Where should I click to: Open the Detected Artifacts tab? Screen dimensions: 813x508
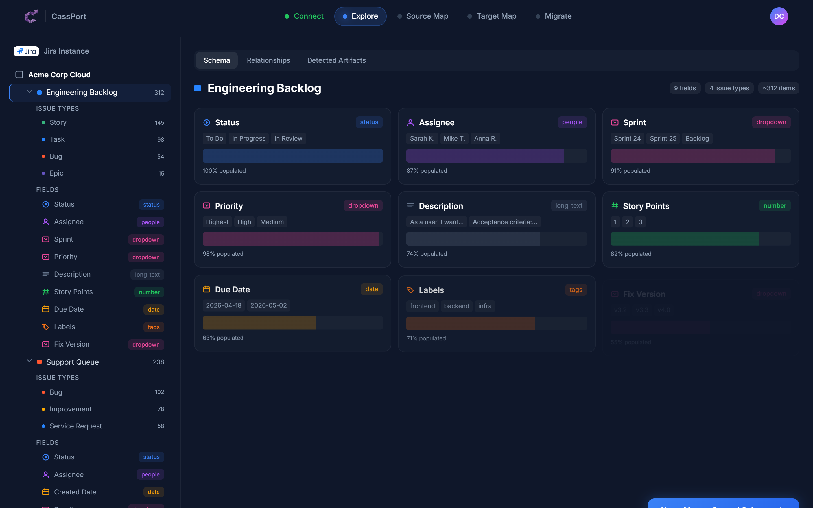pyautogui.click(x=336, y=60)
